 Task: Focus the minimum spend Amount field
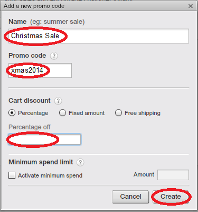173,175
